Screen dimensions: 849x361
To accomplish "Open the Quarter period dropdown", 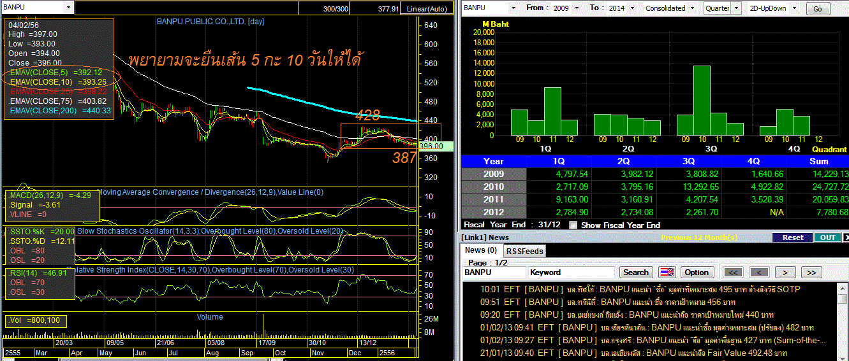I will [736, 8].
